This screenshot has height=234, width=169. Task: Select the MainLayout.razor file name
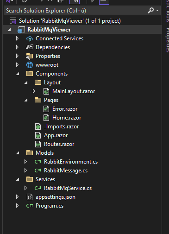(74, 91)
